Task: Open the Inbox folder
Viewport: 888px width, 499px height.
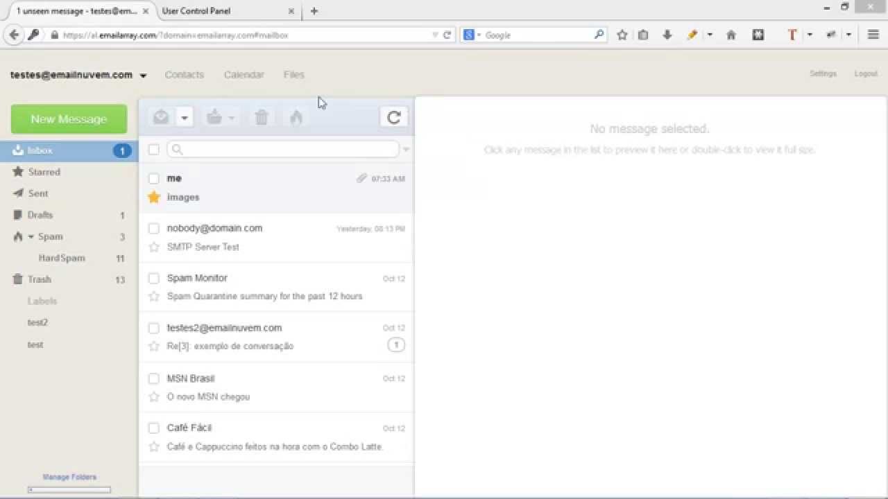Action: (x=69, y=150)
